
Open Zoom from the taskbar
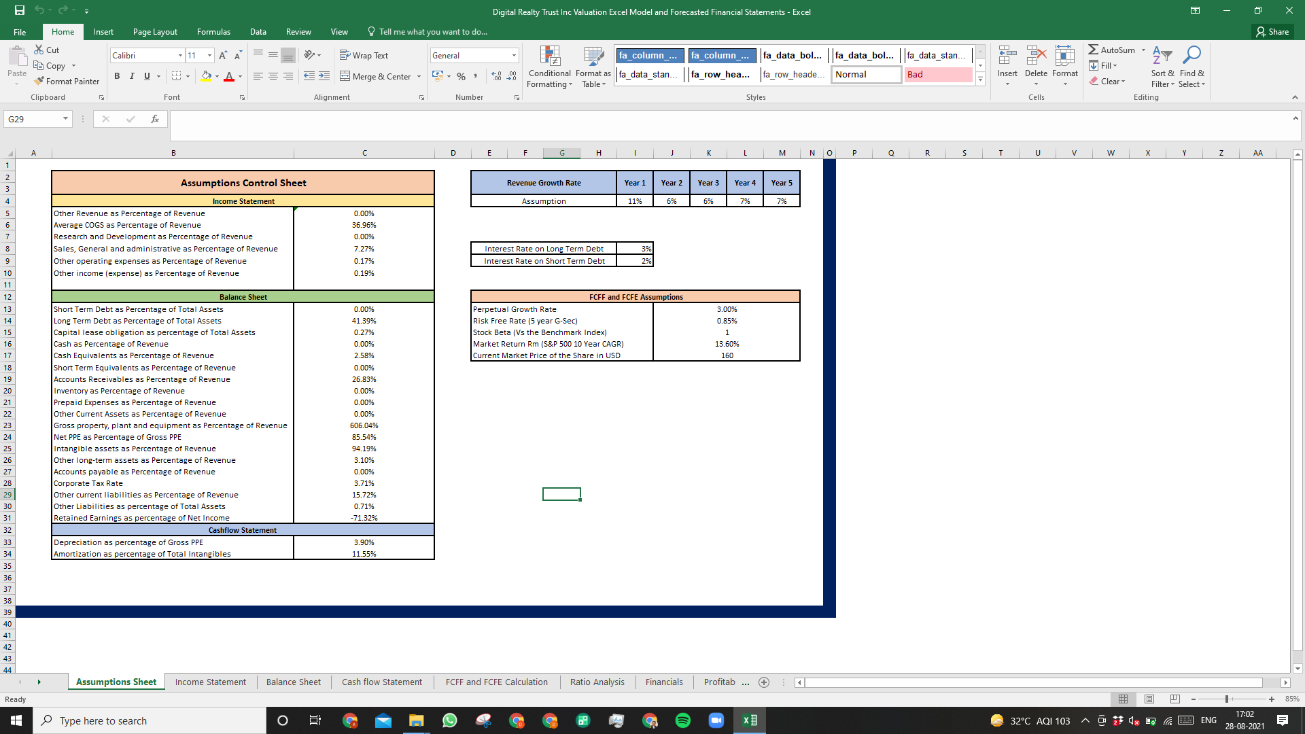click(716, 720)
